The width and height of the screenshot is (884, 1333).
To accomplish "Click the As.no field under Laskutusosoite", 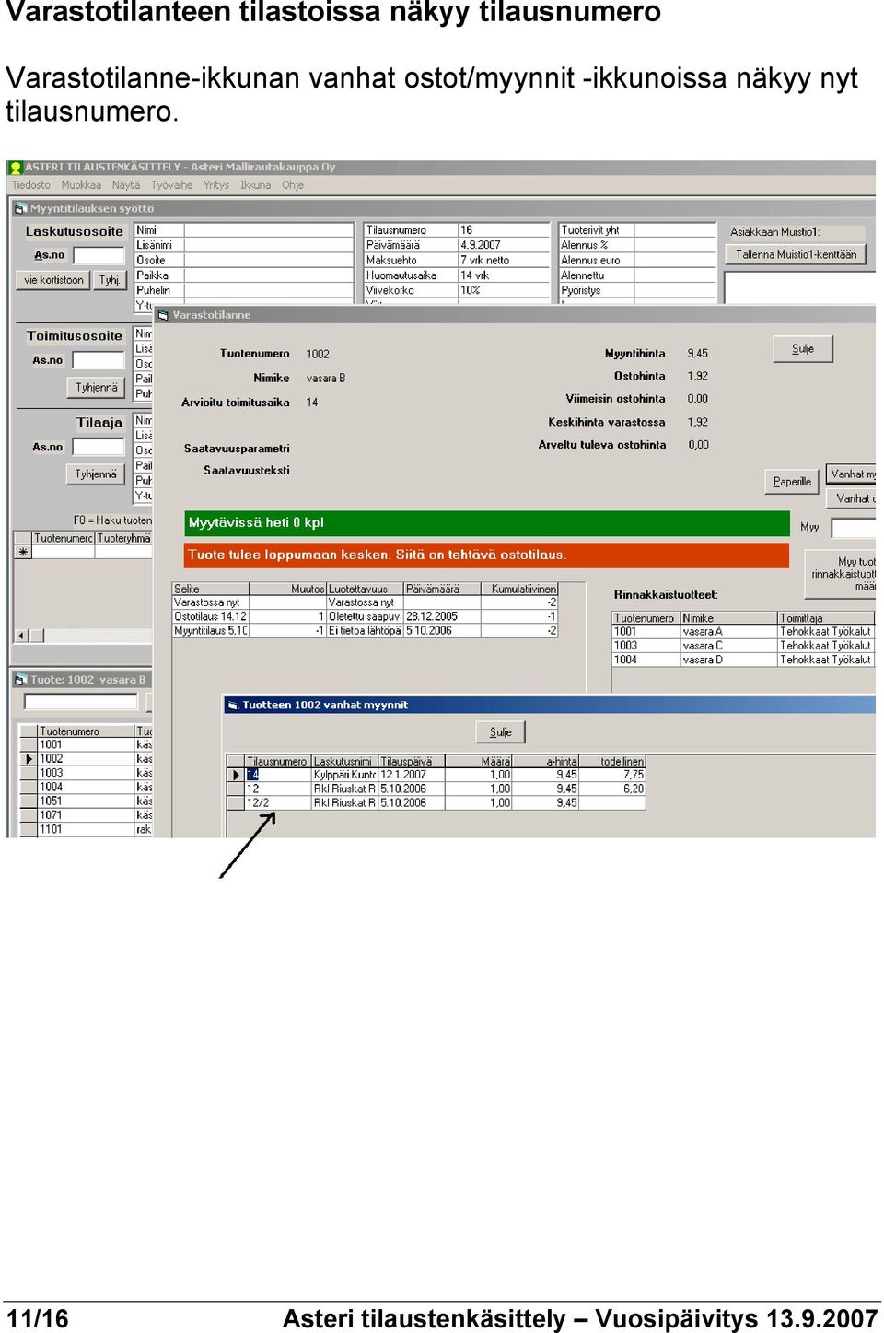I will pyautogui.click(x=99, y=255).
